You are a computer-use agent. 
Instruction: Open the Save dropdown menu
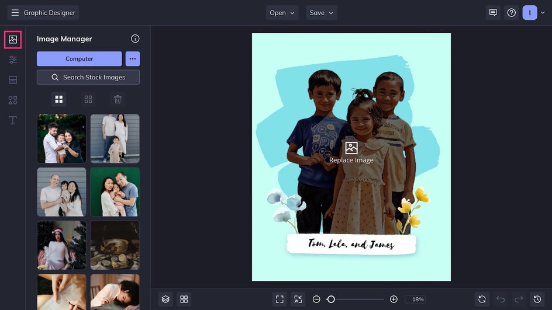(322, 13)
